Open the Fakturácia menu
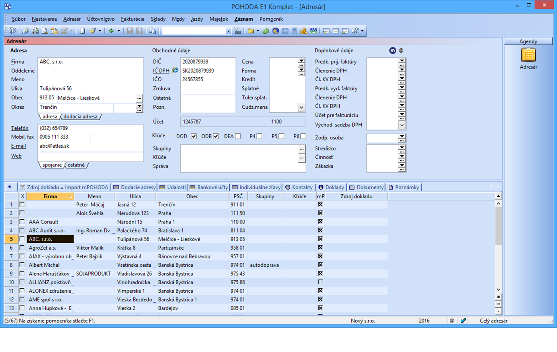This screenshot has width=557, height=352. [x=132, y=19]
